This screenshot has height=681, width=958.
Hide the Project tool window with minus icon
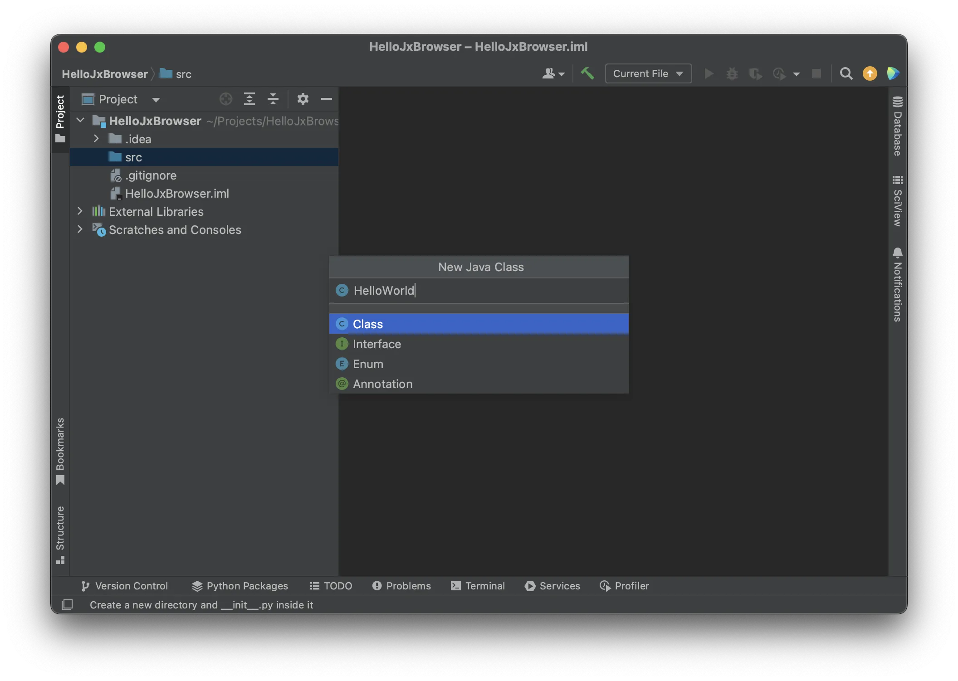pyautogui.click(x=327, y=99)
